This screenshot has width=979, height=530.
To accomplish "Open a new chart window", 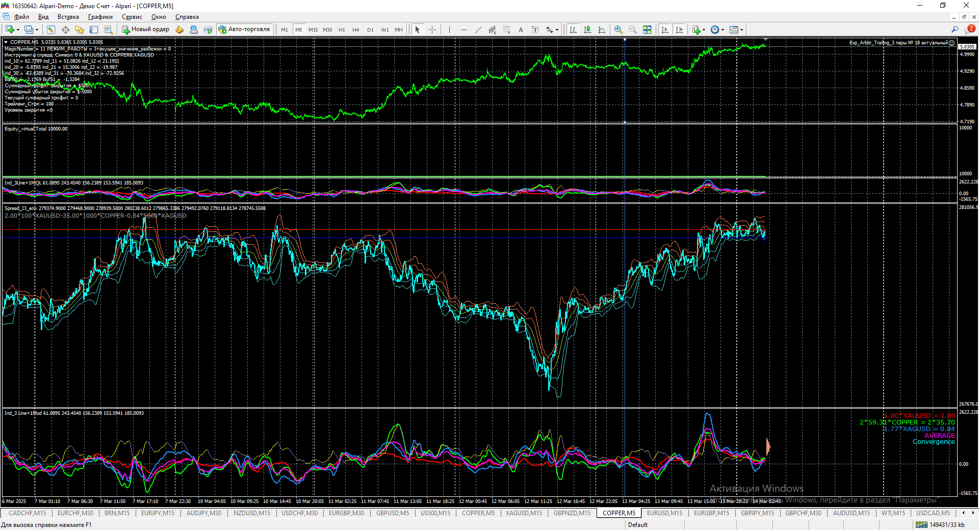I will tap(10, 30).
